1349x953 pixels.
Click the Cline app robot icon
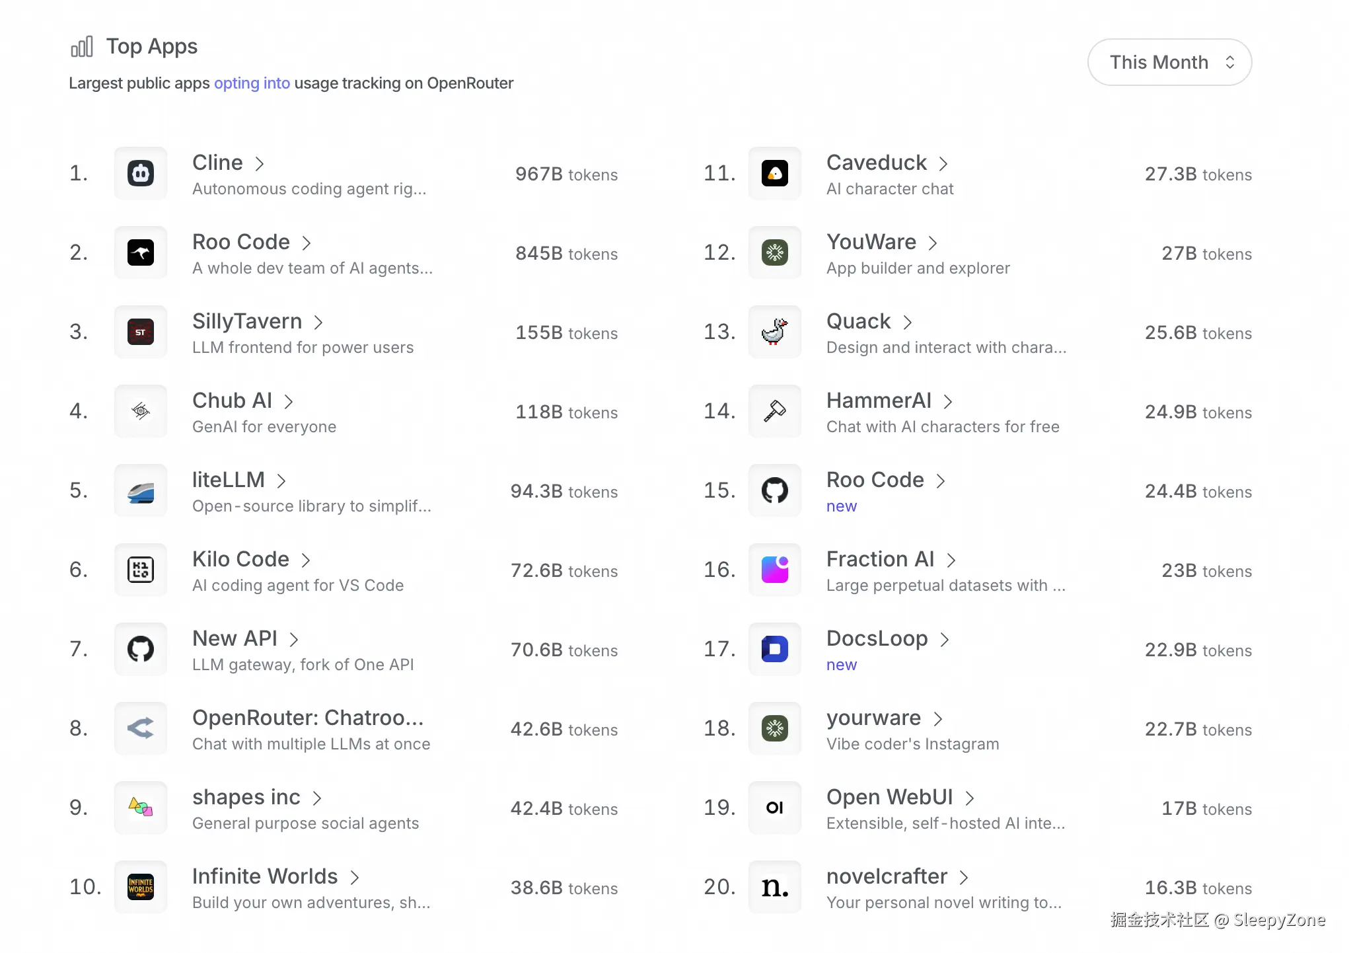(x=141, y=173)
